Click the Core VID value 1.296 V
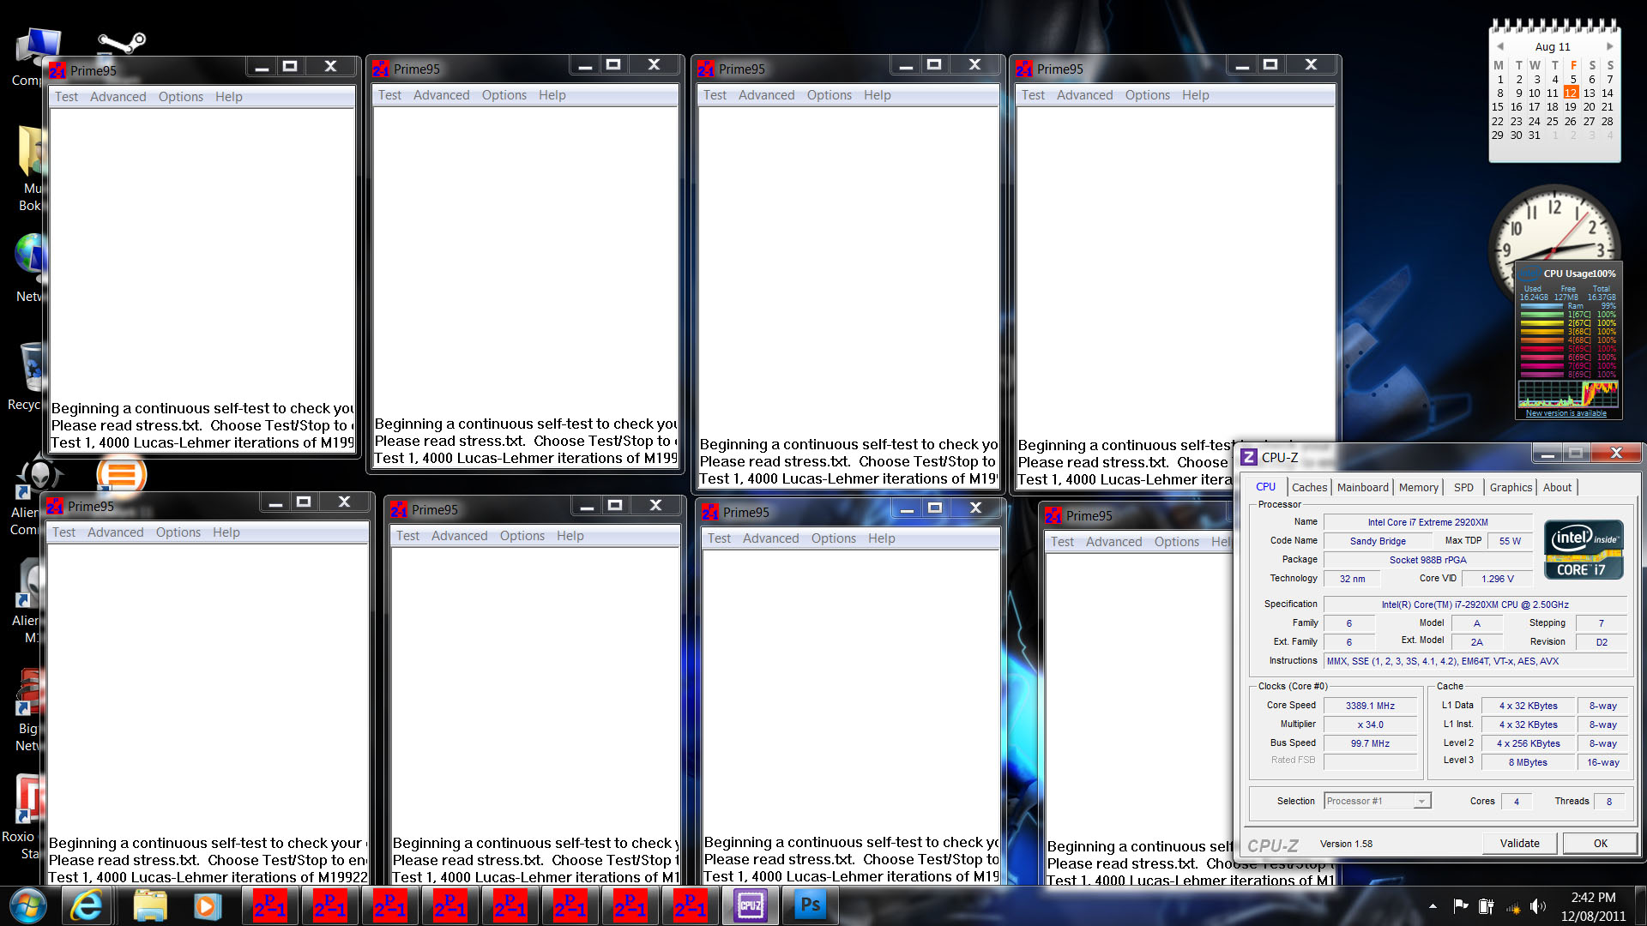Image resolution: width=1647 pixels, height=926 pixels. pos(1497,579)
